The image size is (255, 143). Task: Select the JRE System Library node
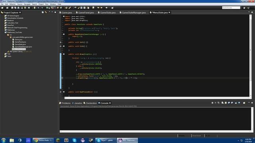click(x=16, y=52)
